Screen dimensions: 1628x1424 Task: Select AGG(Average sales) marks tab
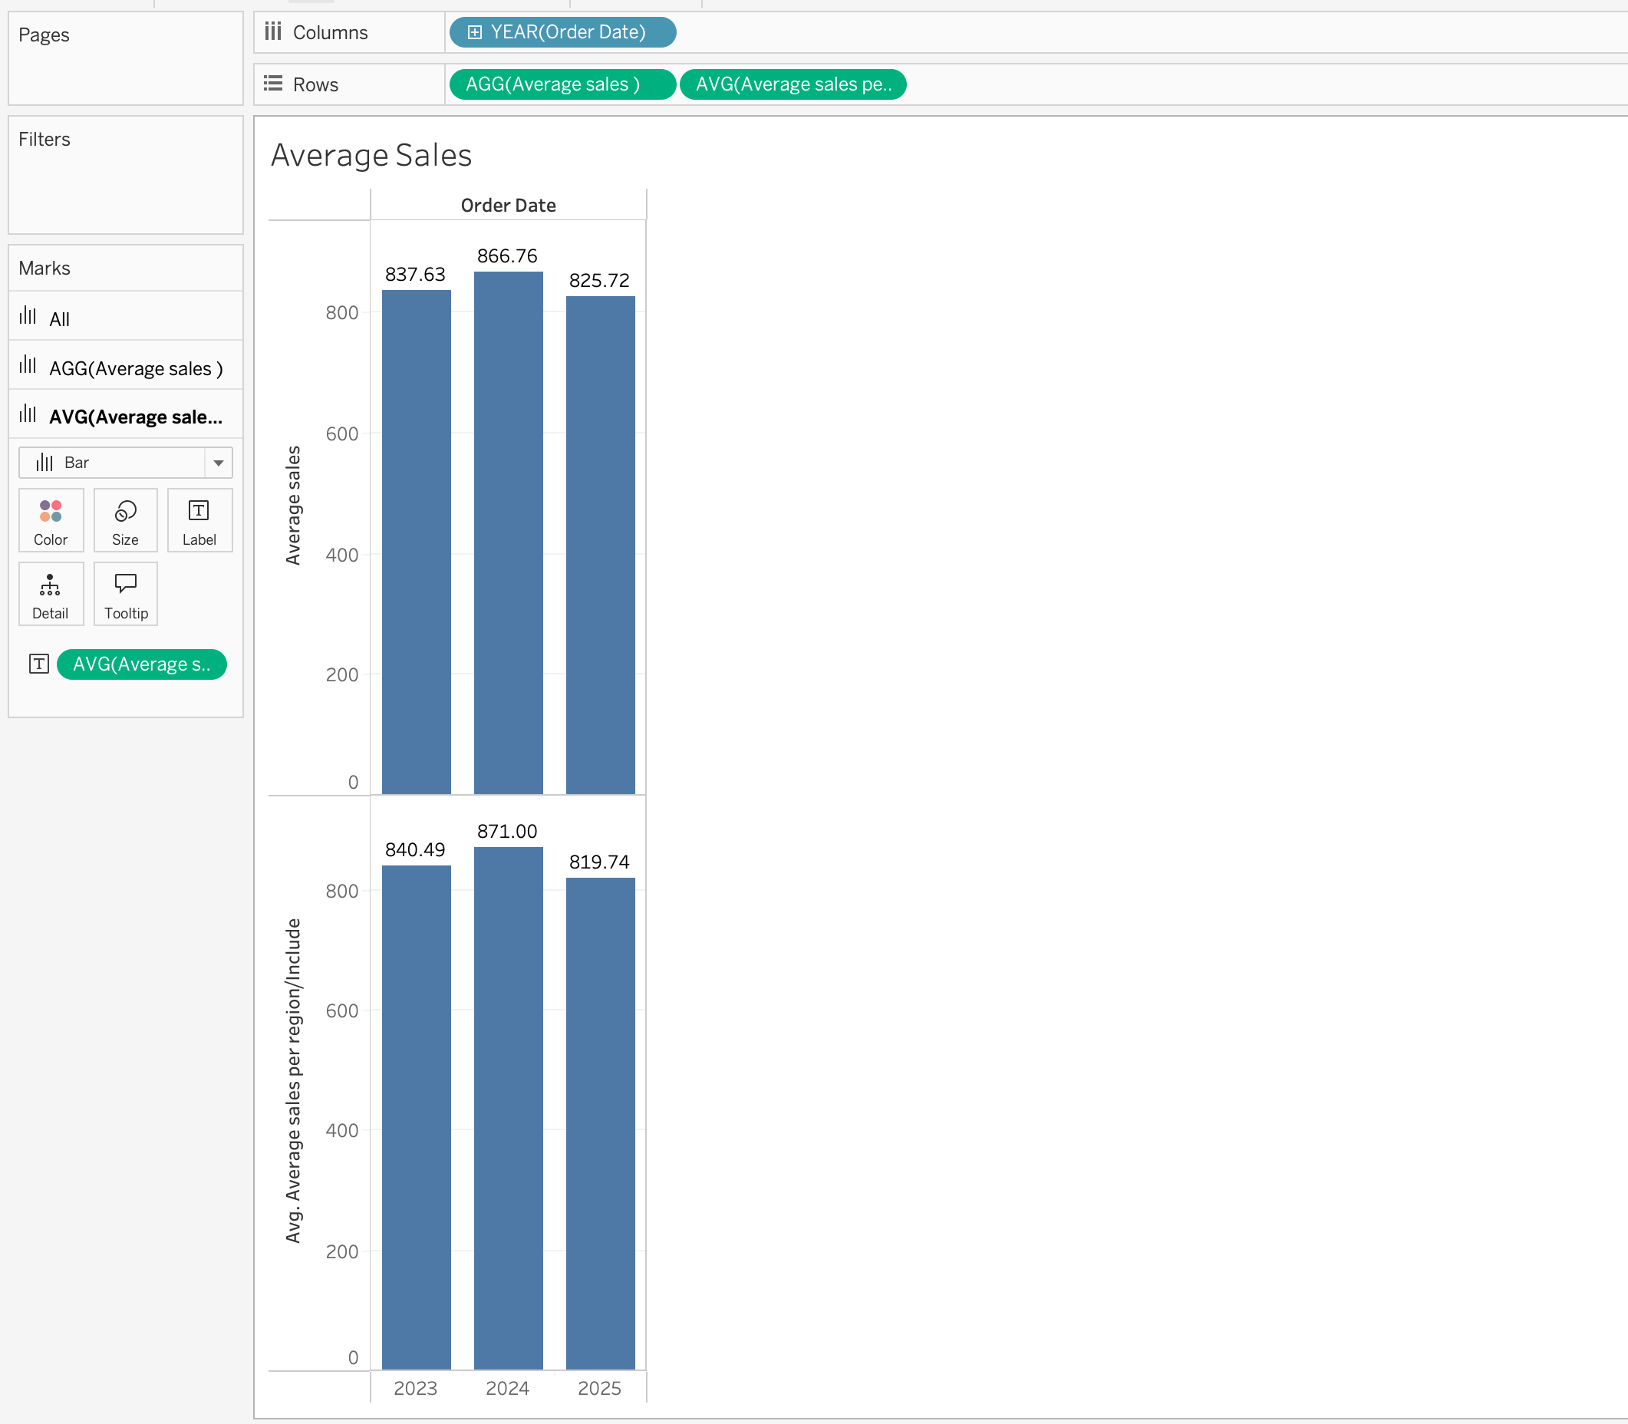pyautogui.click(x=135, y=368)
